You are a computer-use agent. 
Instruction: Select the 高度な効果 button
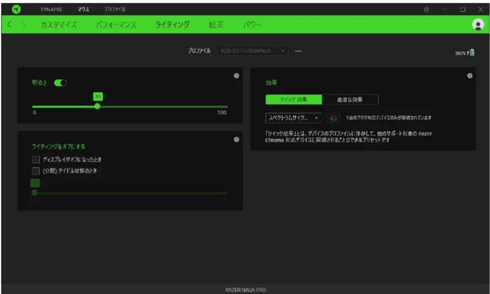pyautogui.click(x=350, y=100)
